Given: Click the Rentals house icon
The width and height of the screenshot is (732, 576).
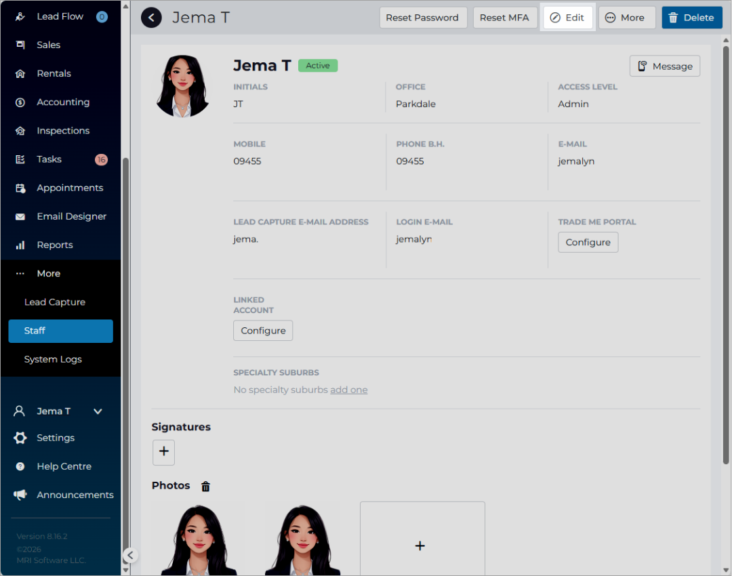Looking at the screenshot, I should coord(20,74).
